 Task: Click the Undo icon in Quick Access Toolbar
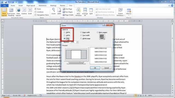pos(8,2)
